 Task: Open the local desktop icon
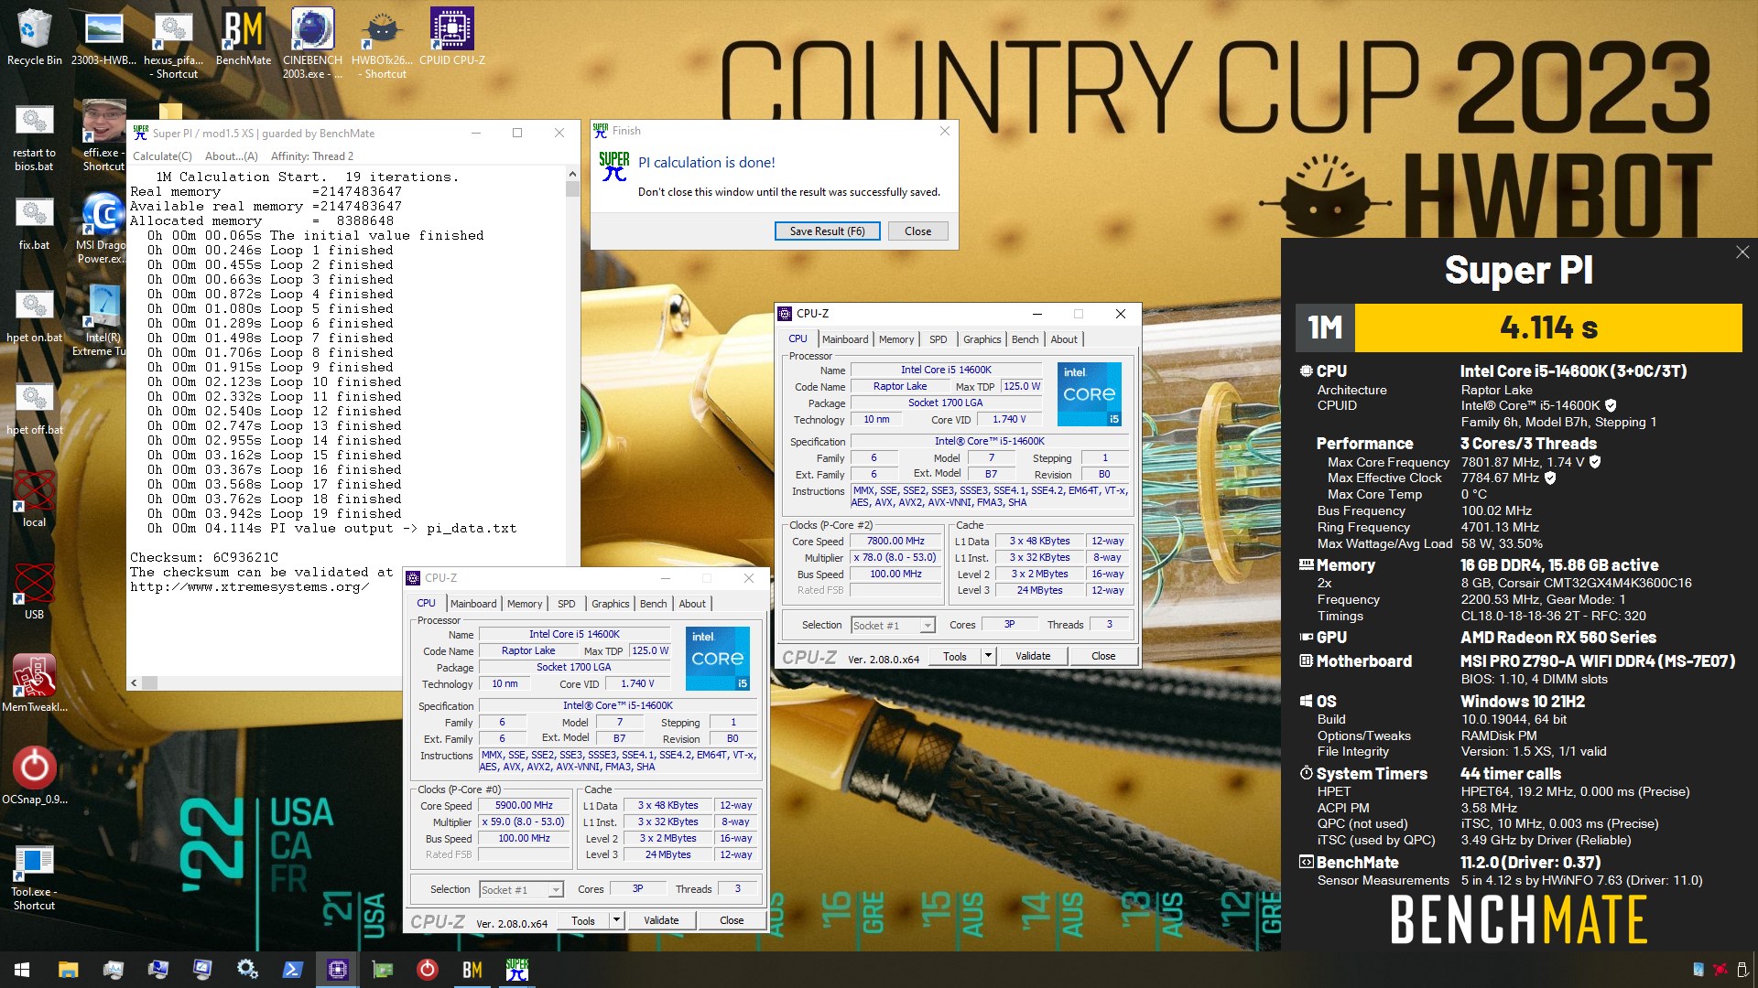click(34, 500)
